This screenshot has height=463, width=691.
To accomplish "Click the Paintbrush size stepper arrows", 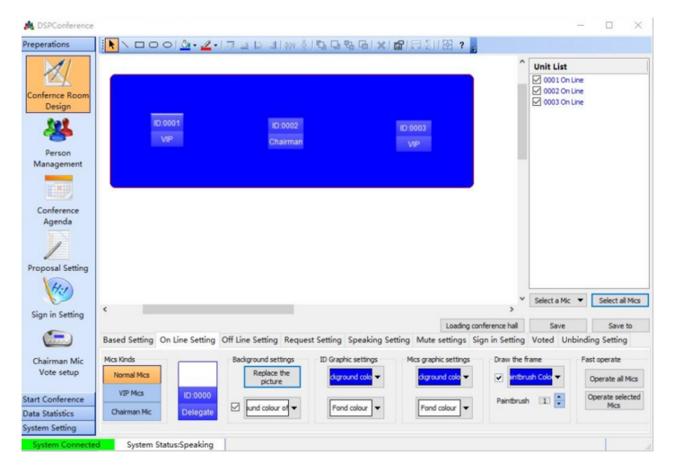I will 556,400.
